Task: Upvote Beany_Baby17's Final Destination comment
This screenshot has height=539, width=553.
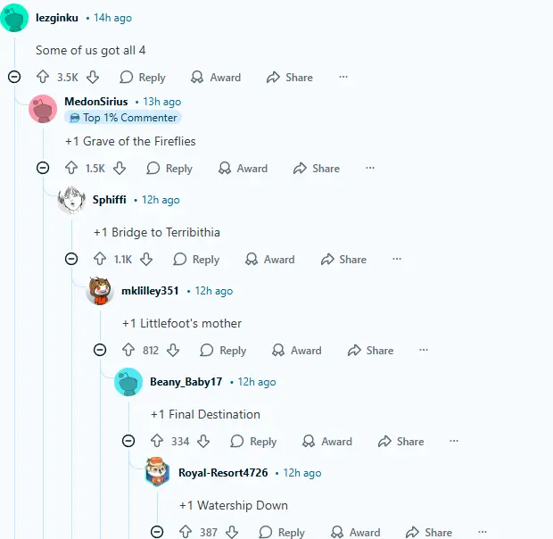Action: pos(157,441)
